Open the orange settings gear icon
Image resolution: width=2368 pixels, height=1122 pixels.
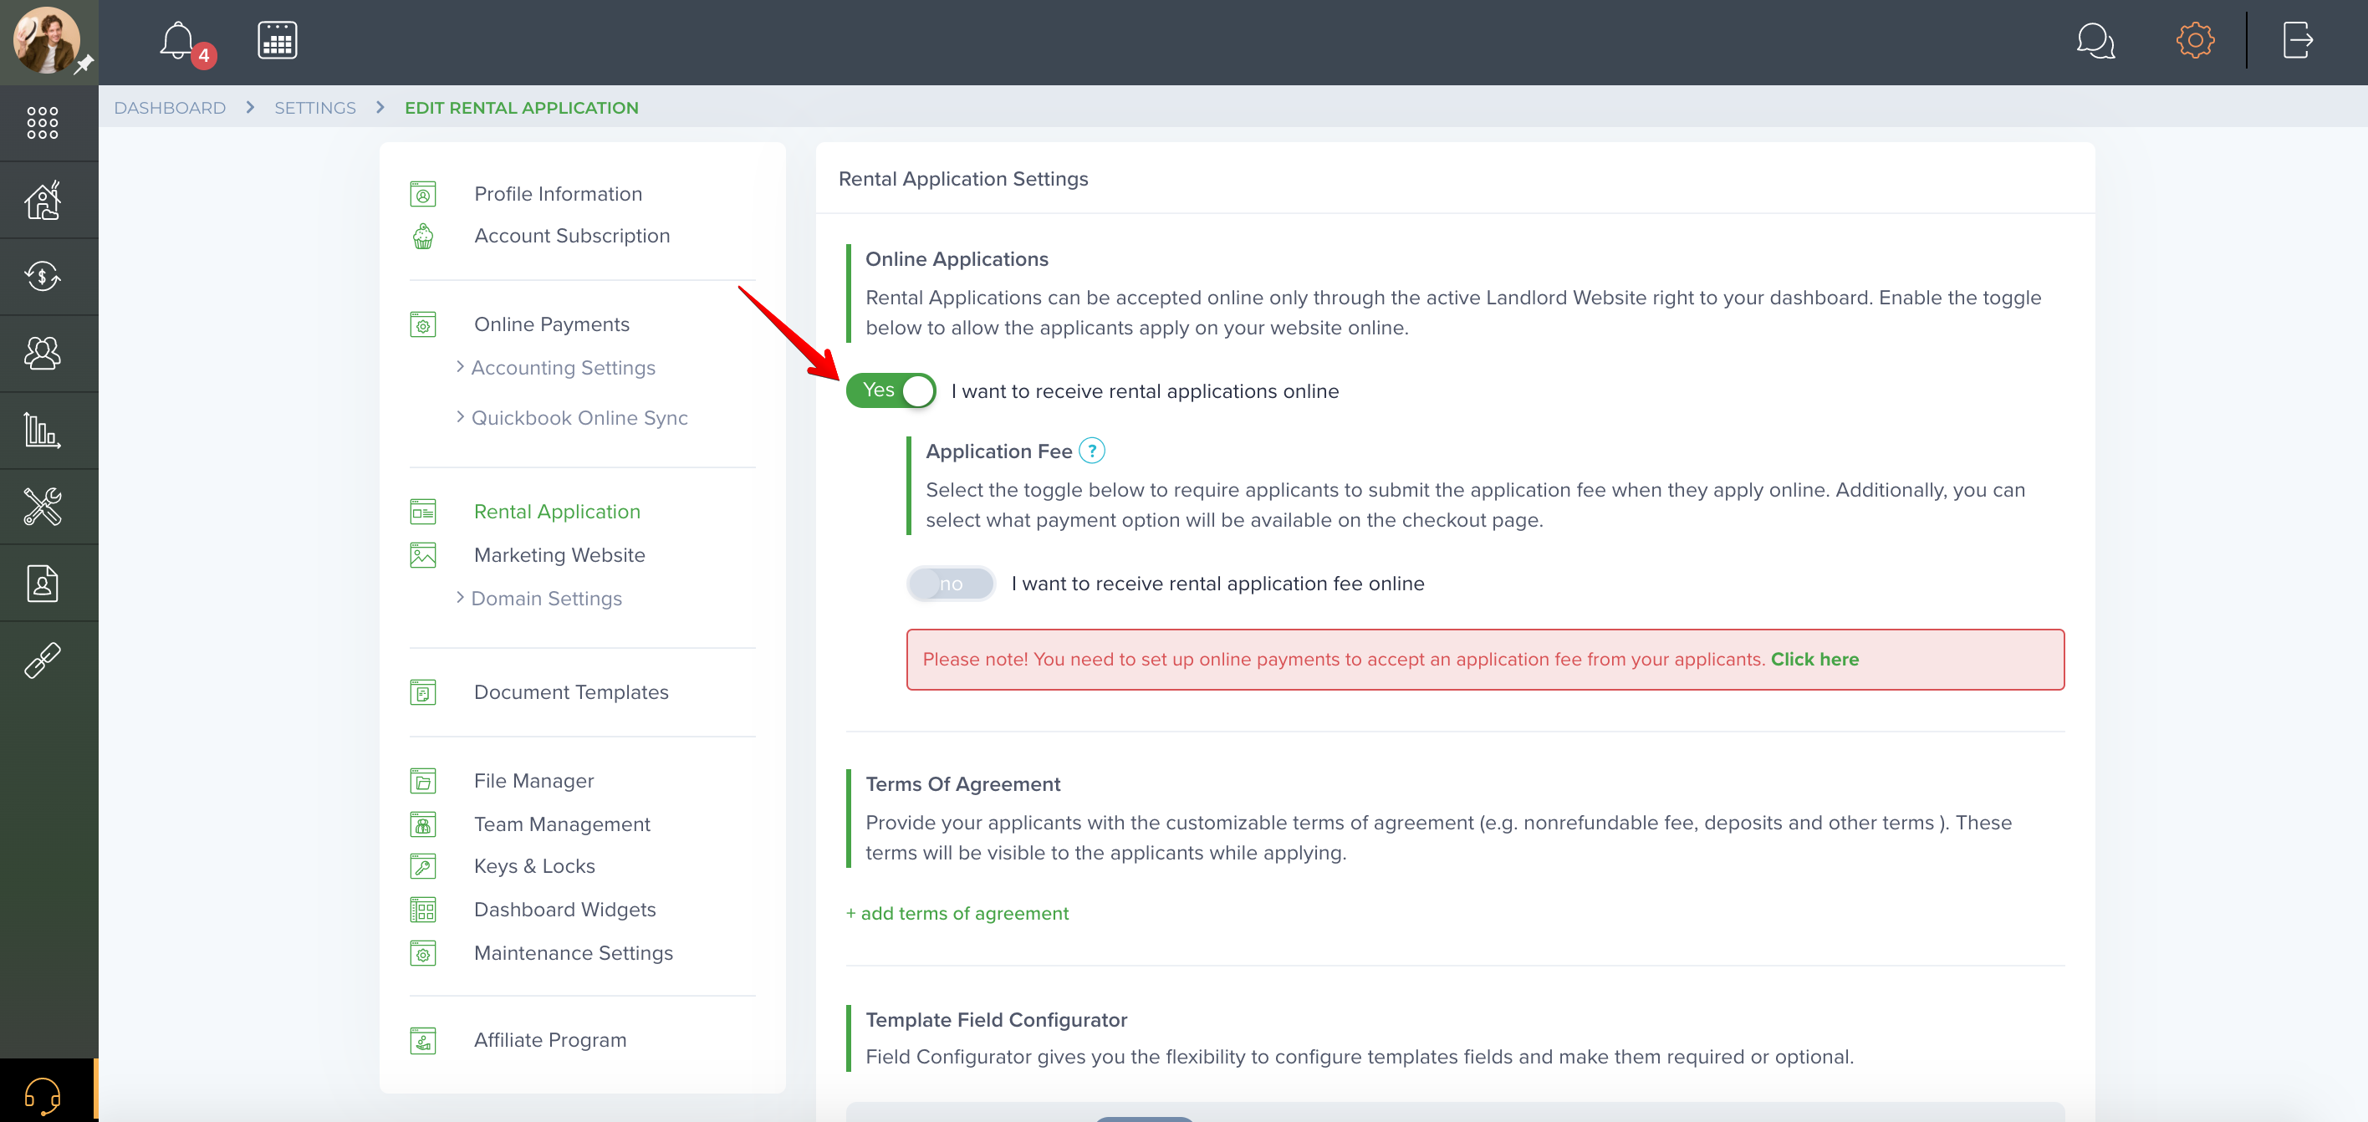point(2195,40)
